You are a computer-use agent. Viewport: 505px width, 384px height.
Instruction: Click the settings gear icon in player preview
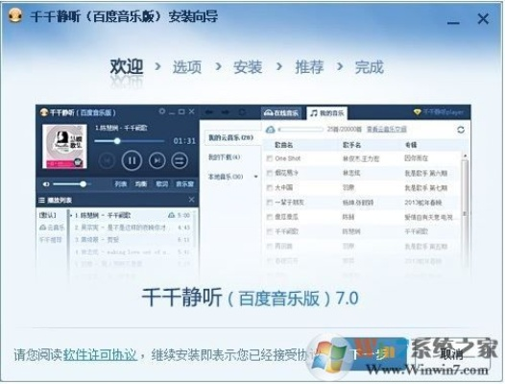click(162, 111)
